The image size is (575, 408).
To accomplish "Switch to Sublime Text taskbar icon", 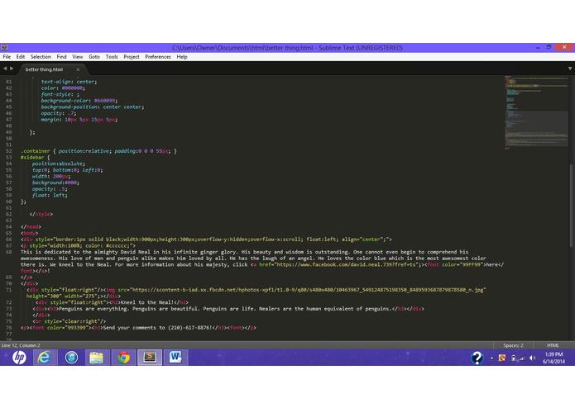I will tap(150, 358).
